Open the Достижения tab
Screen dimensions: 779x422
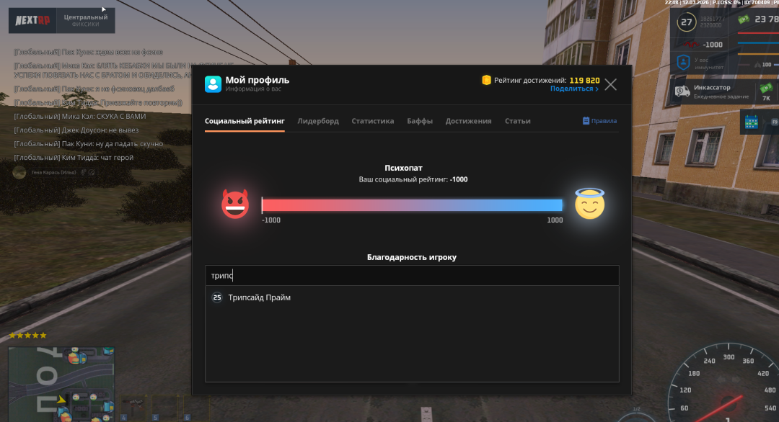point(468,121)
